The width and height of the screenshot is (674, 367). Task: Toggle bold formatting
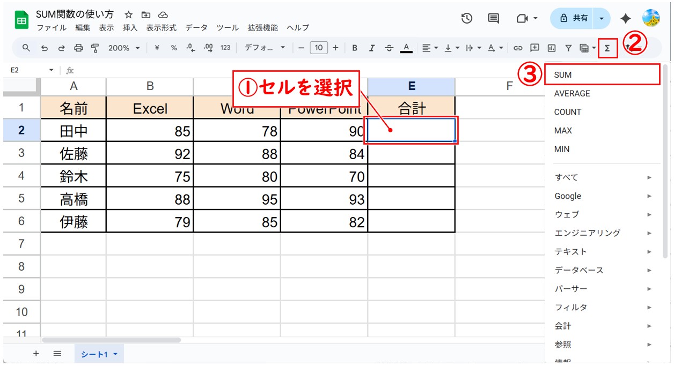(x=355, y=48)
